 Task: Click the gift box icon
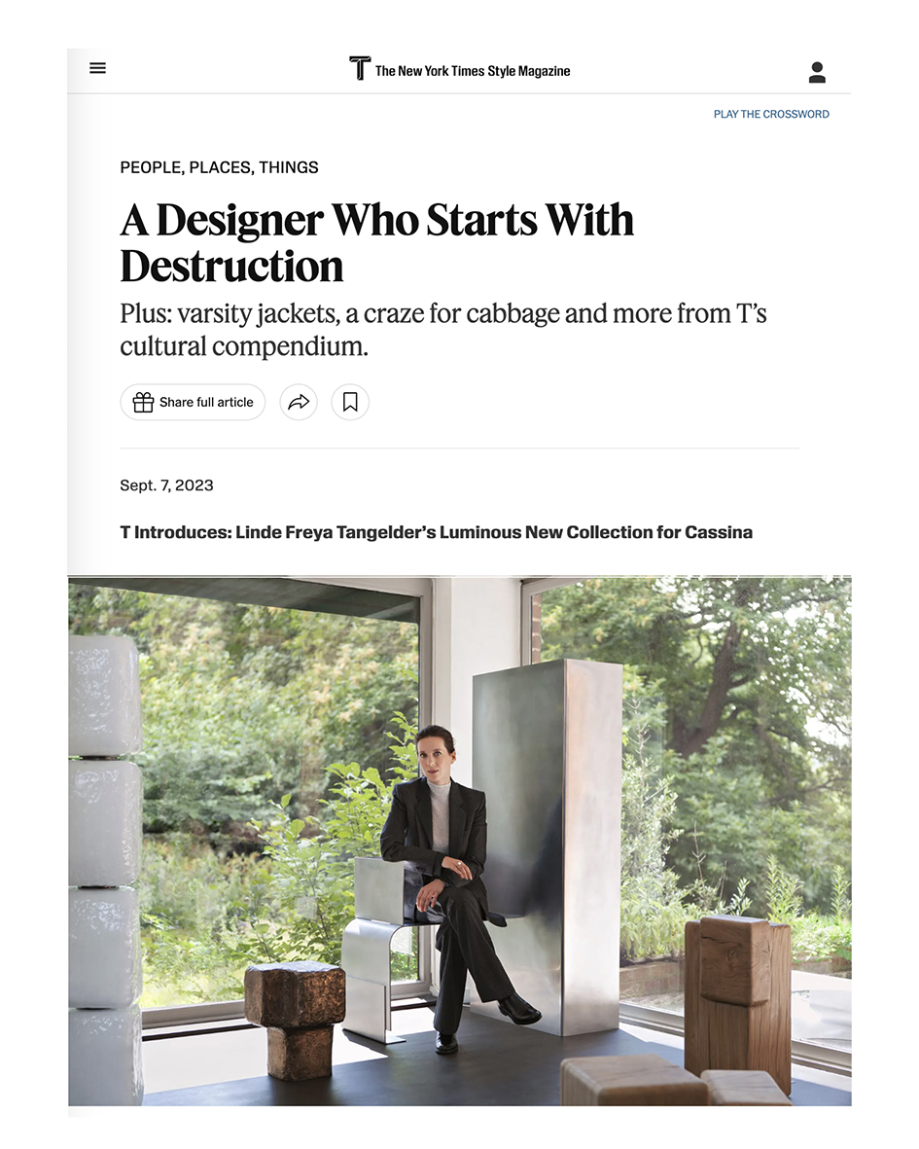[144, 403]
